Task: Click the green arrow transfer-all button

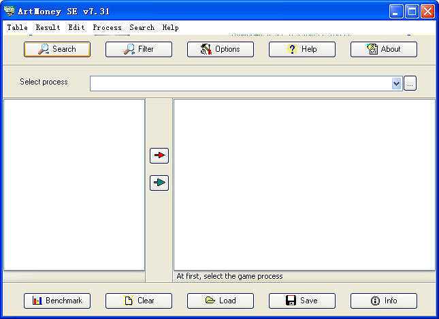Action: [159, 183]
